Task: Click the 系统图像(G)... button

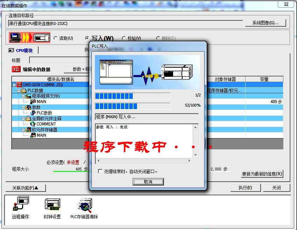Action: (x=265, y=23)
